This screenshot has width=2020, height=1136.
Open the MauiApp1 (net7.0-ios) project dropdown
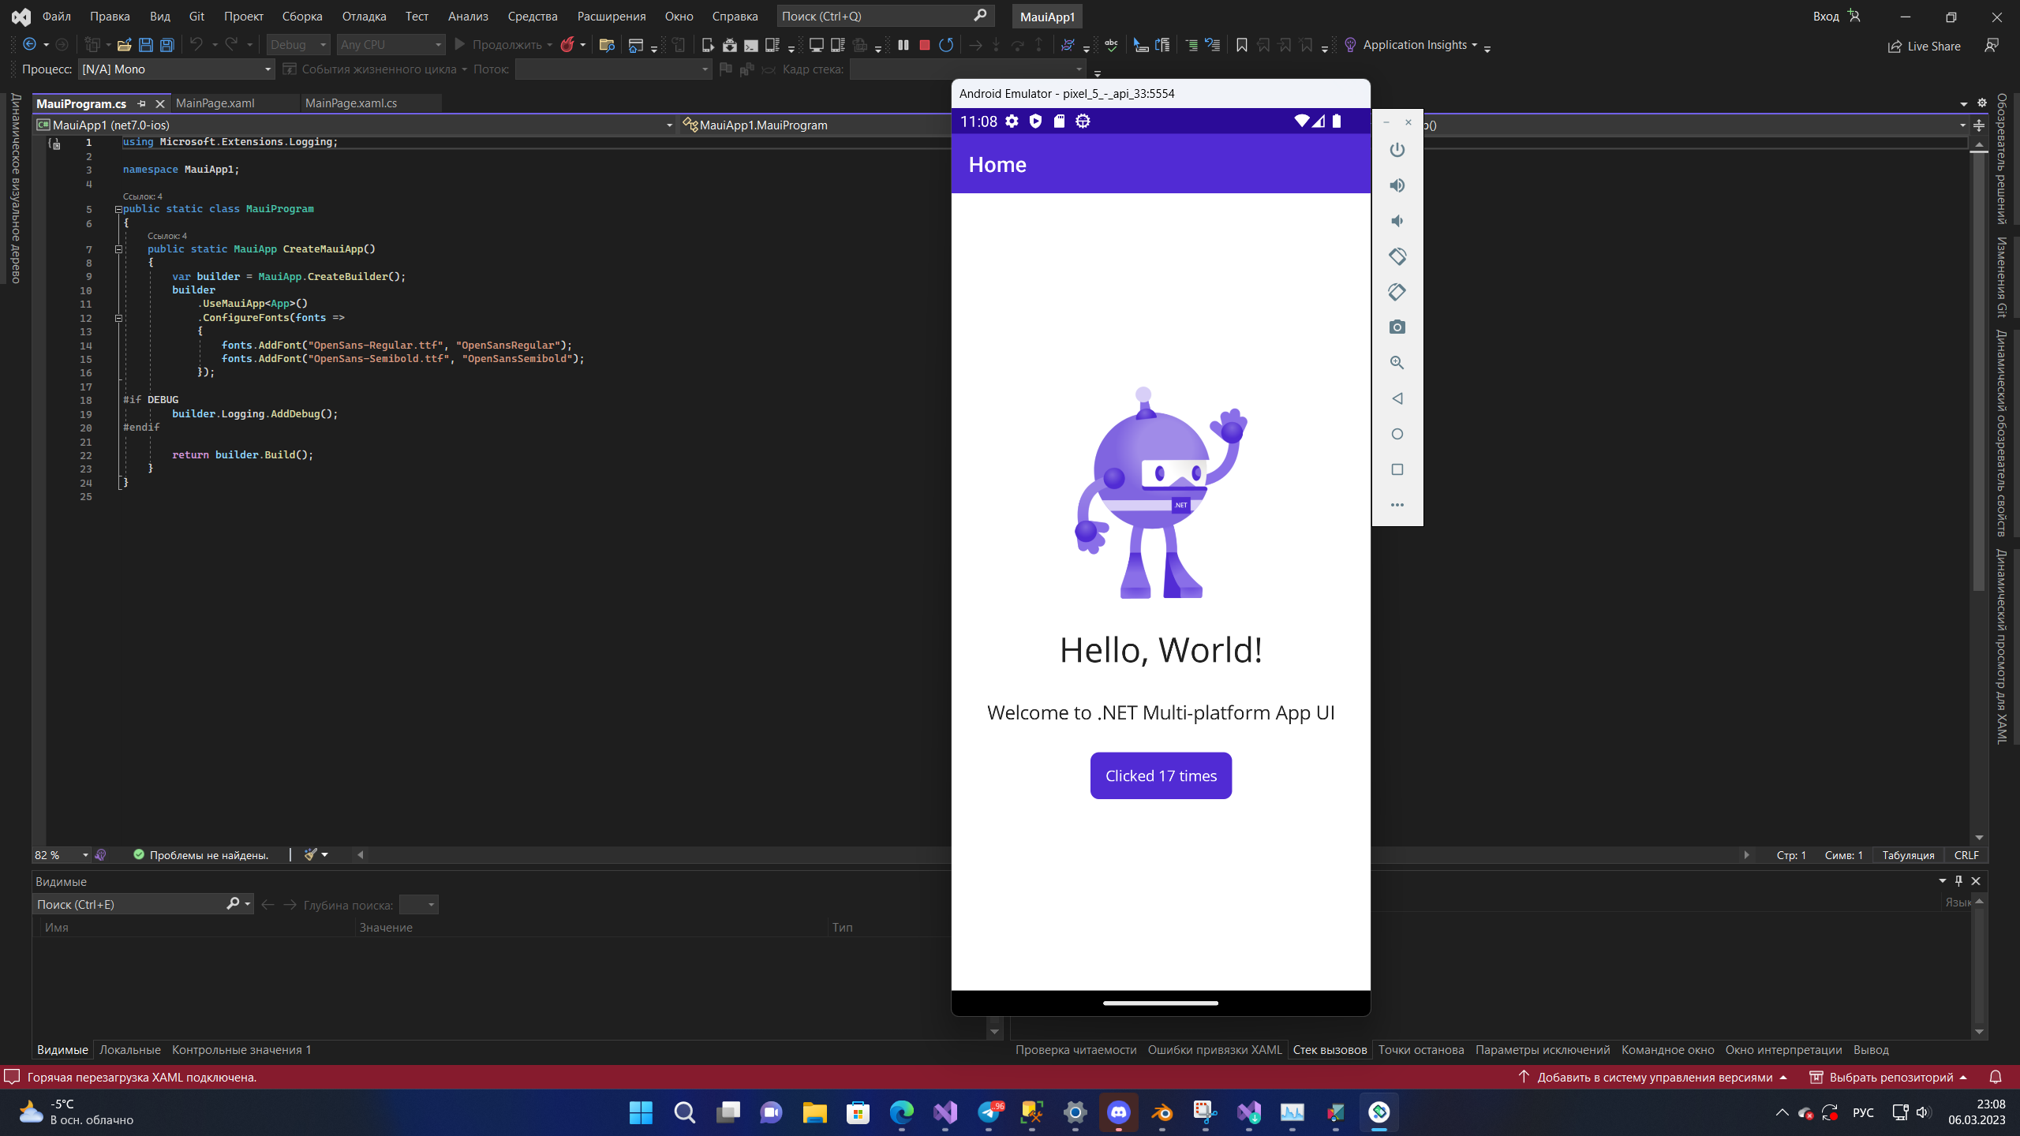pyautogui.click(x=355, y=125)
